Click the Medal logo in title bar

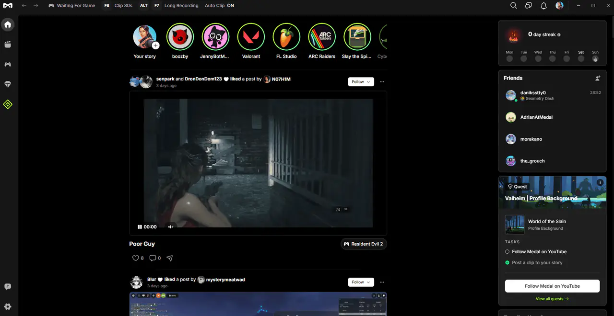[8, 6]
